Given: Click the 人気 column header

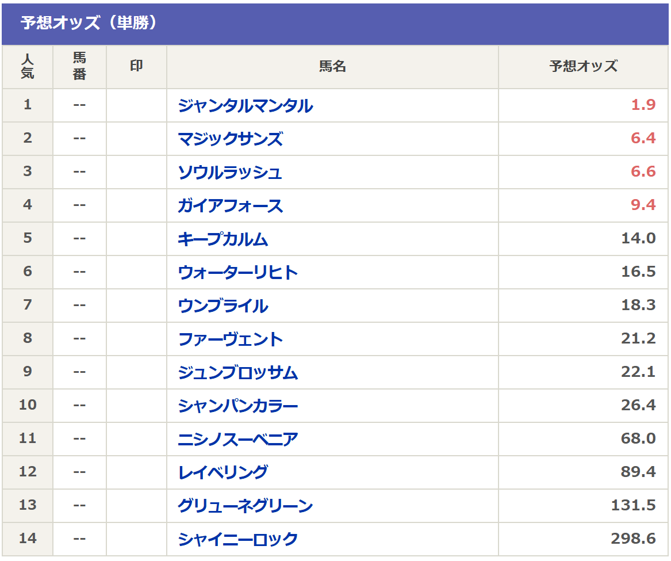Looking at the screenshot, I should (28, 67).
